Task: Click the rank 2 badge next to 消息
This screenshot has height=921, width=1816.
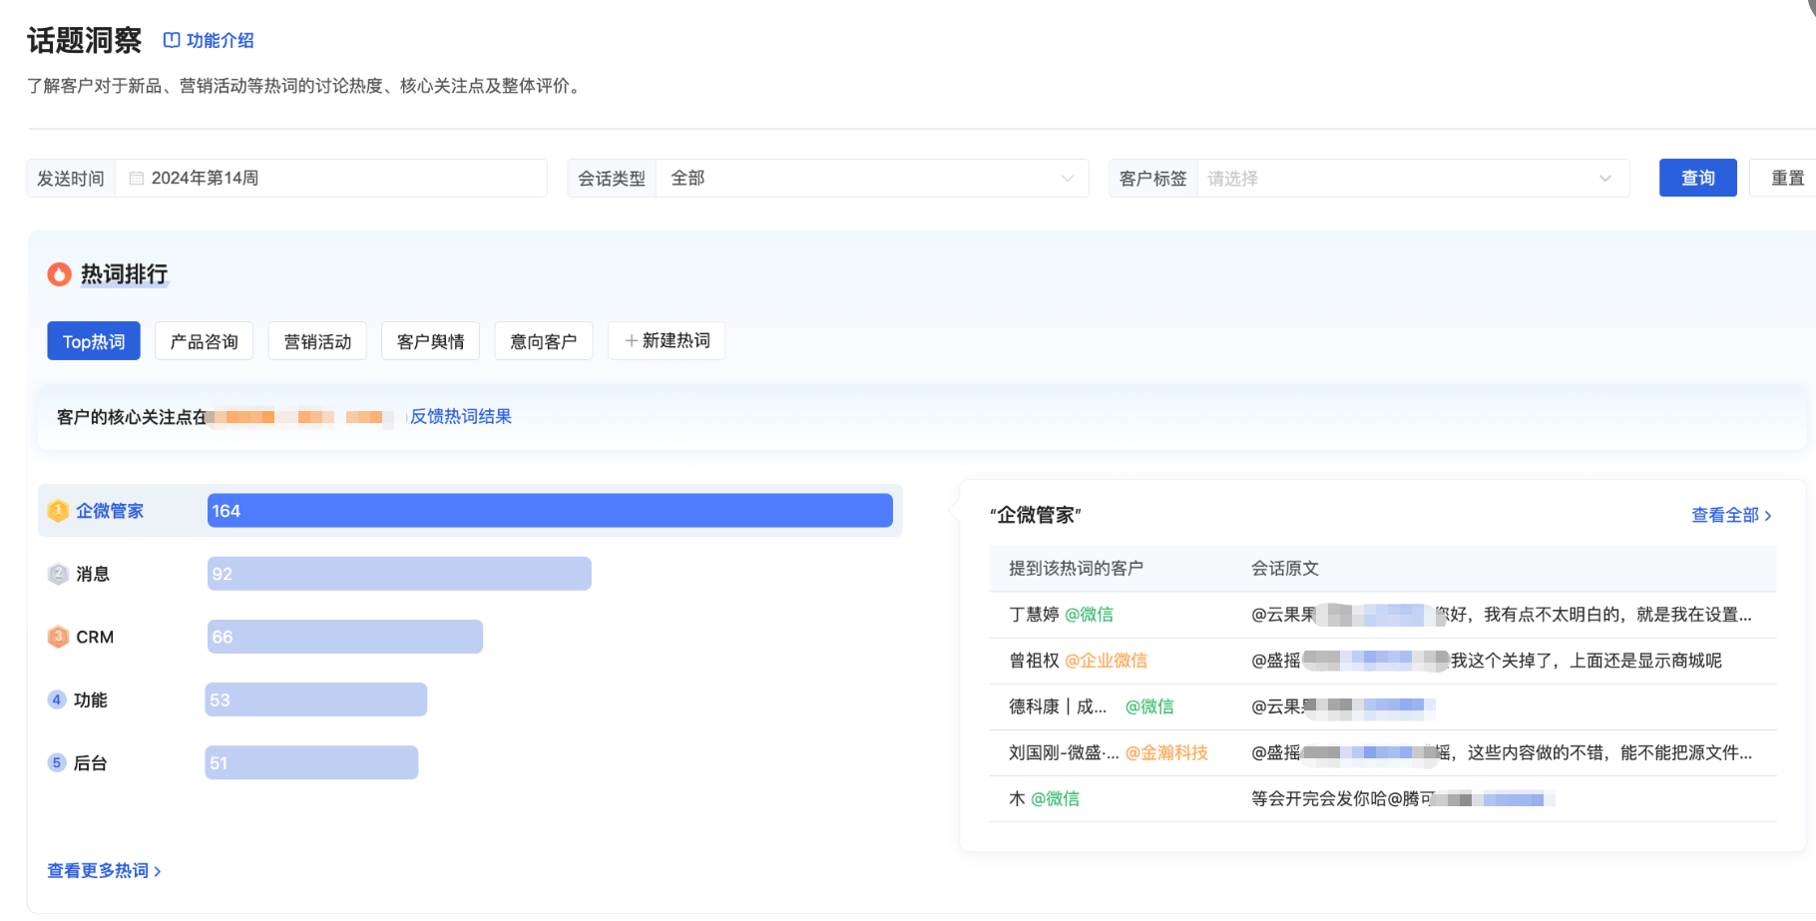Action: (58, 574)
